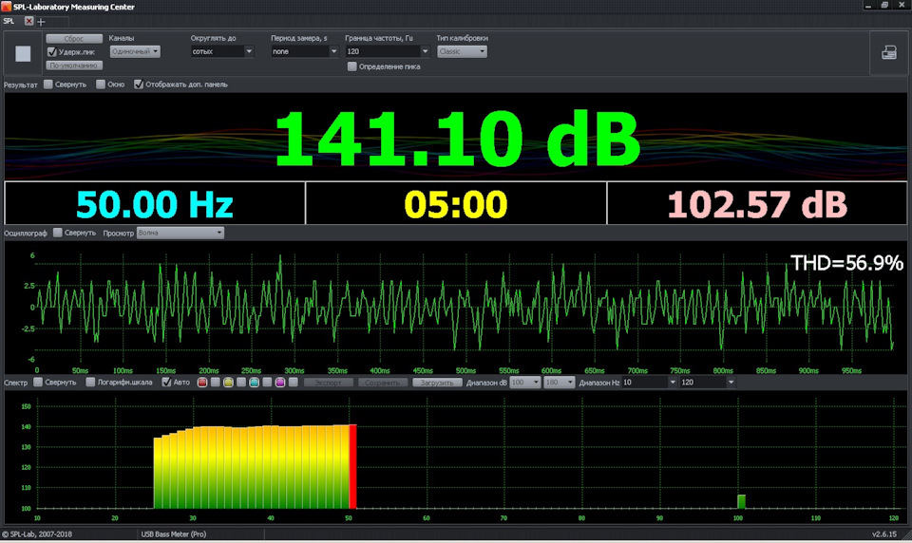Click the red 50 Hz spectrum bar
This screenshot has width=912, height=543.
352,466
